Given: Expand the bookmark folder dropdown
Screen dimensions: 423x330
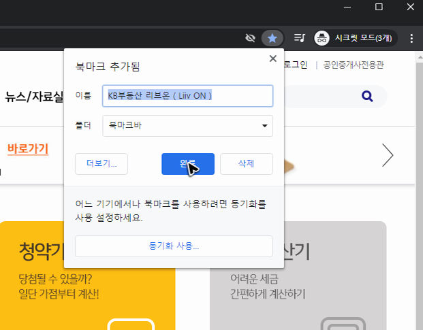Looking at the screenshot, I should (x=187, y=126).
